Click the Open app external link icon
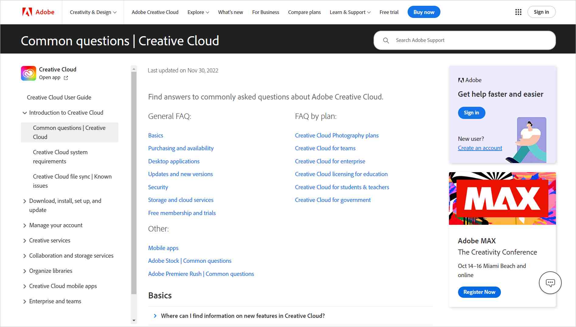The image size is (576, 327). tap(66, 78)
